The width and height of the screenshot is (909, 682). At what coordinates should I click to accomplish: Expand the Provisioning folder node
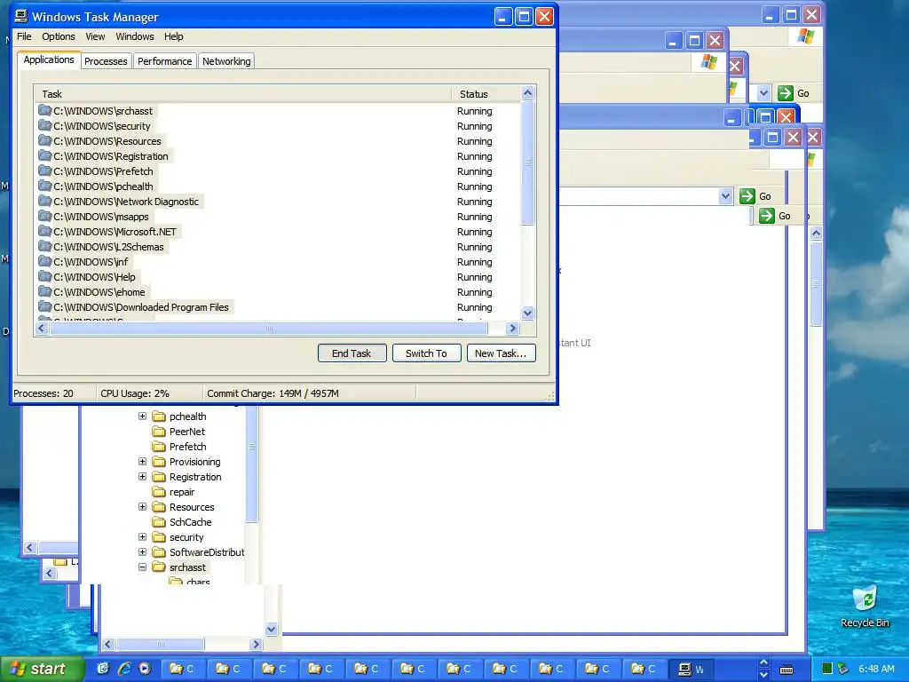point(143,461)
